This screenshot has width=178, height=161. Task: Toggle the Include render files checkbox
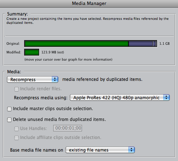coord(17,89)
